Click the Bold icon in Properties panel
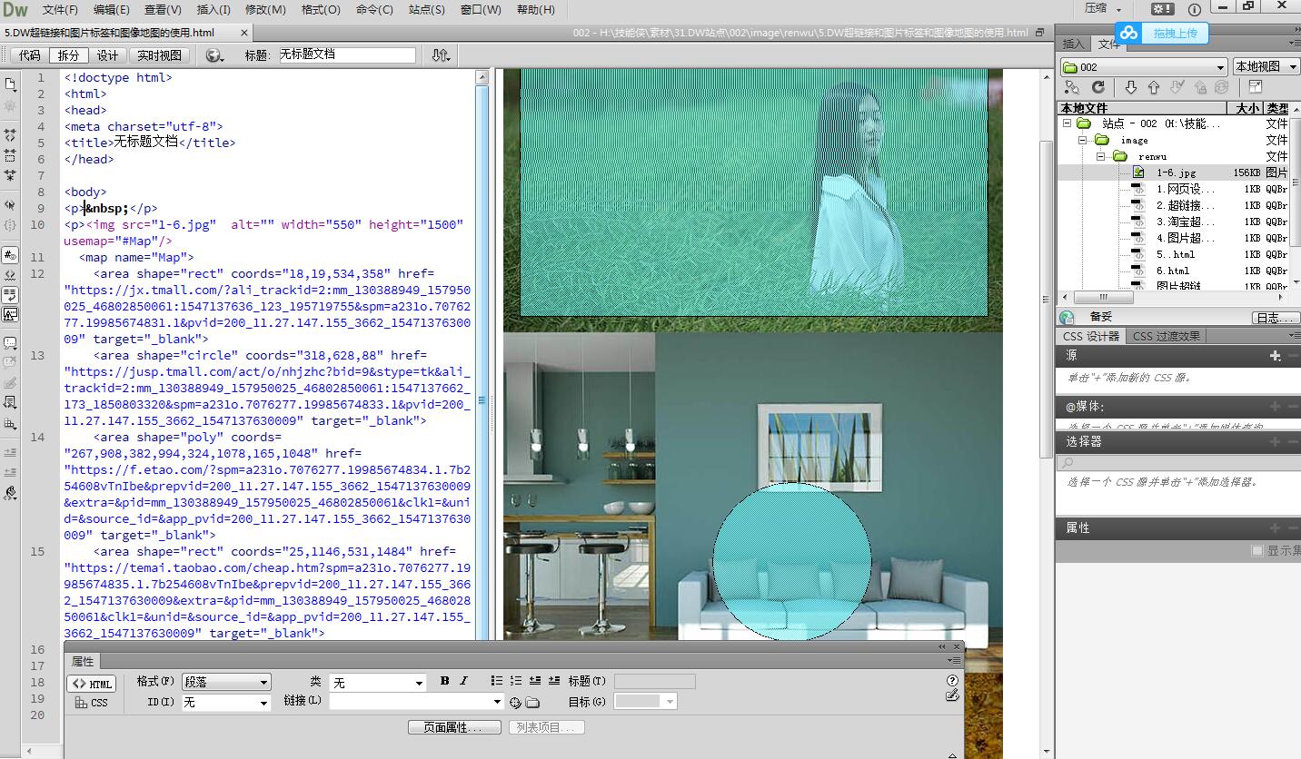Image resolution: width=1301 pixels, height=759 pixels. [x=444, y=681]
